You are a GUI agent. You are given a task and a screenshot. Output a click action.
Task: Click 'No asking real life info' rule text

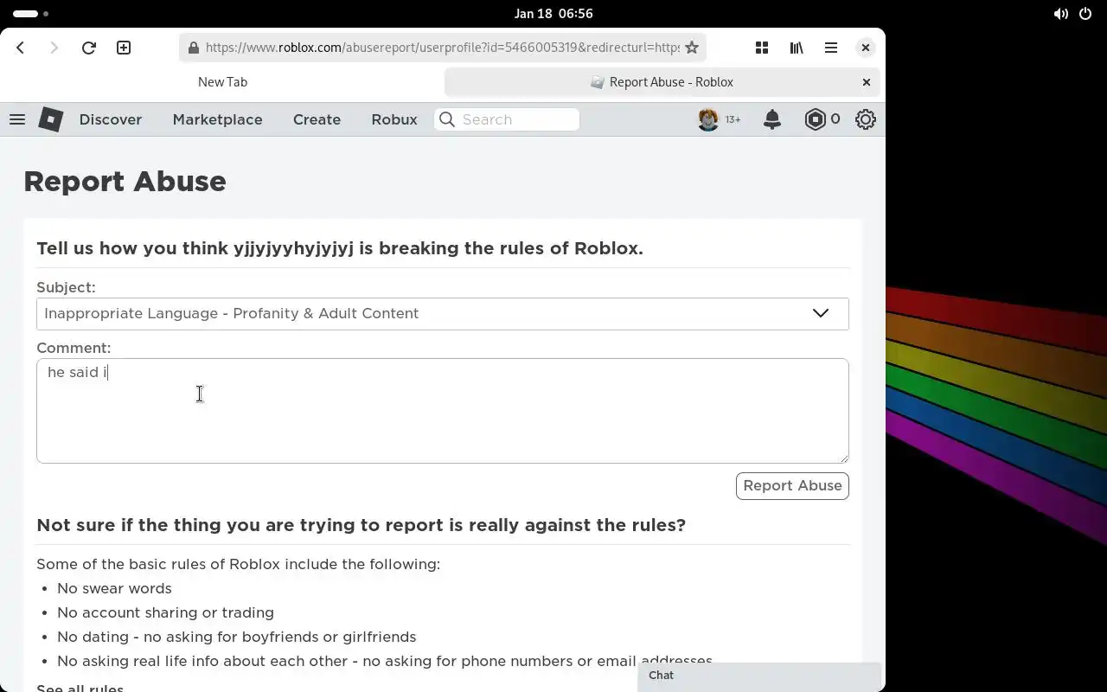coord(385,661)
